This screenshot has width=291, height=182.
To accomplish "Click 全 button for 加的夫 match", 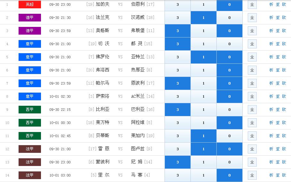I will (x=252, y=4).
